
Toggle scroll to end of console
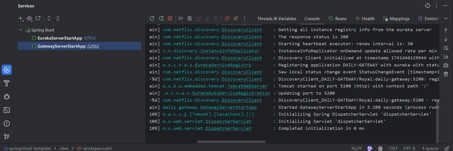[446, 56]
